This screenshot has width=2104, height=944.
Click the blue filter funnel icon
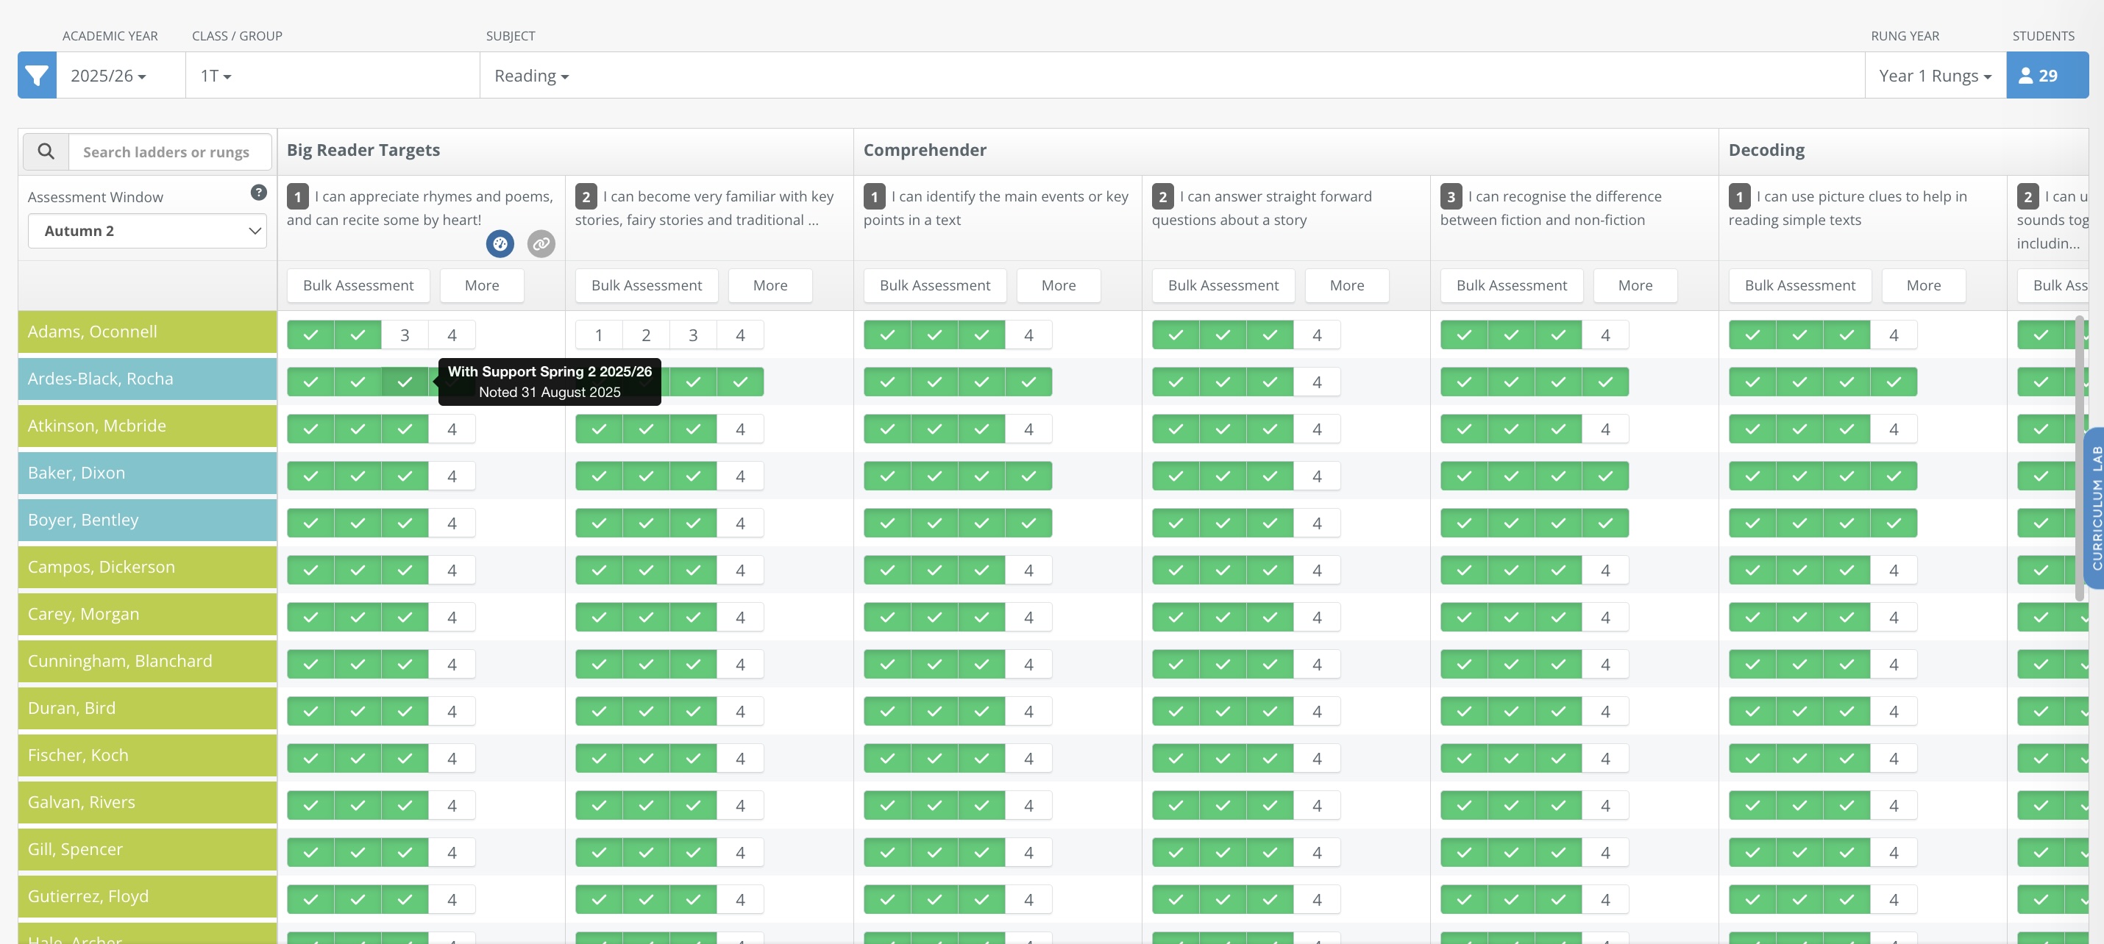coord(37,76)
